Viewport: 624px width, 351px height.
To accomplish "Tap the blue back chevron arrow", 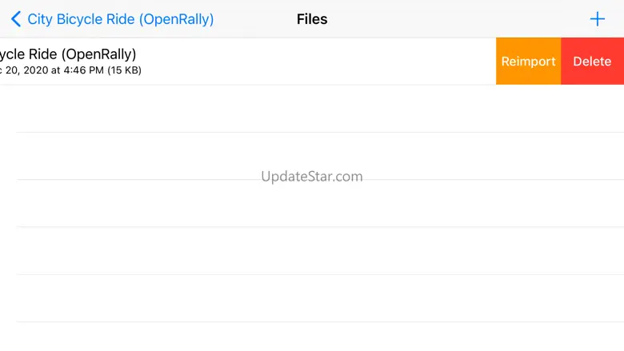I will 16,19.
